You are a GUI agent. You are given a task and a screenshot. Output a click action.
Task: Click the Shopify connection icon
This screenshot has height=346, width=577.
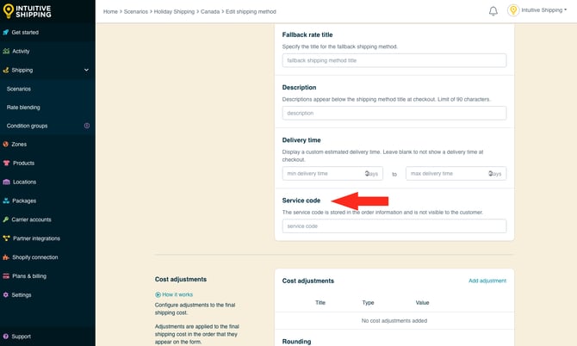click(x=7, y=257)
